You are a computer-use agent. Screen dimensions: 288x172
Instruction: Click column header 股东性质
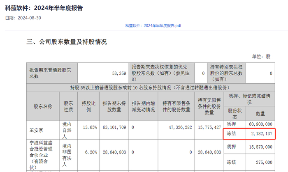tap(68, 106)
